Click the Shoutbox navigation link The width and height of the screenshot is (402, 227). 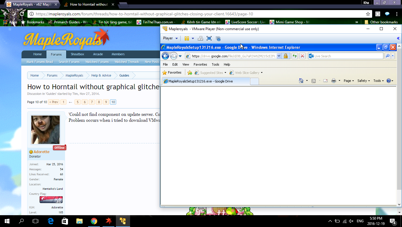(x=77, y=54)
